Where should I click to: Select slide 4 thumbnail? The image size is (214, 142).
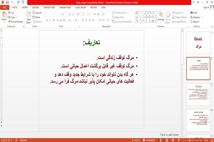198,120
